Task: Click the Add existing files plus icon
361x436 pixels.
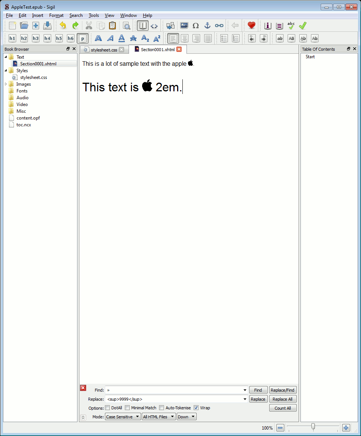Action: [x=36, y=26]
